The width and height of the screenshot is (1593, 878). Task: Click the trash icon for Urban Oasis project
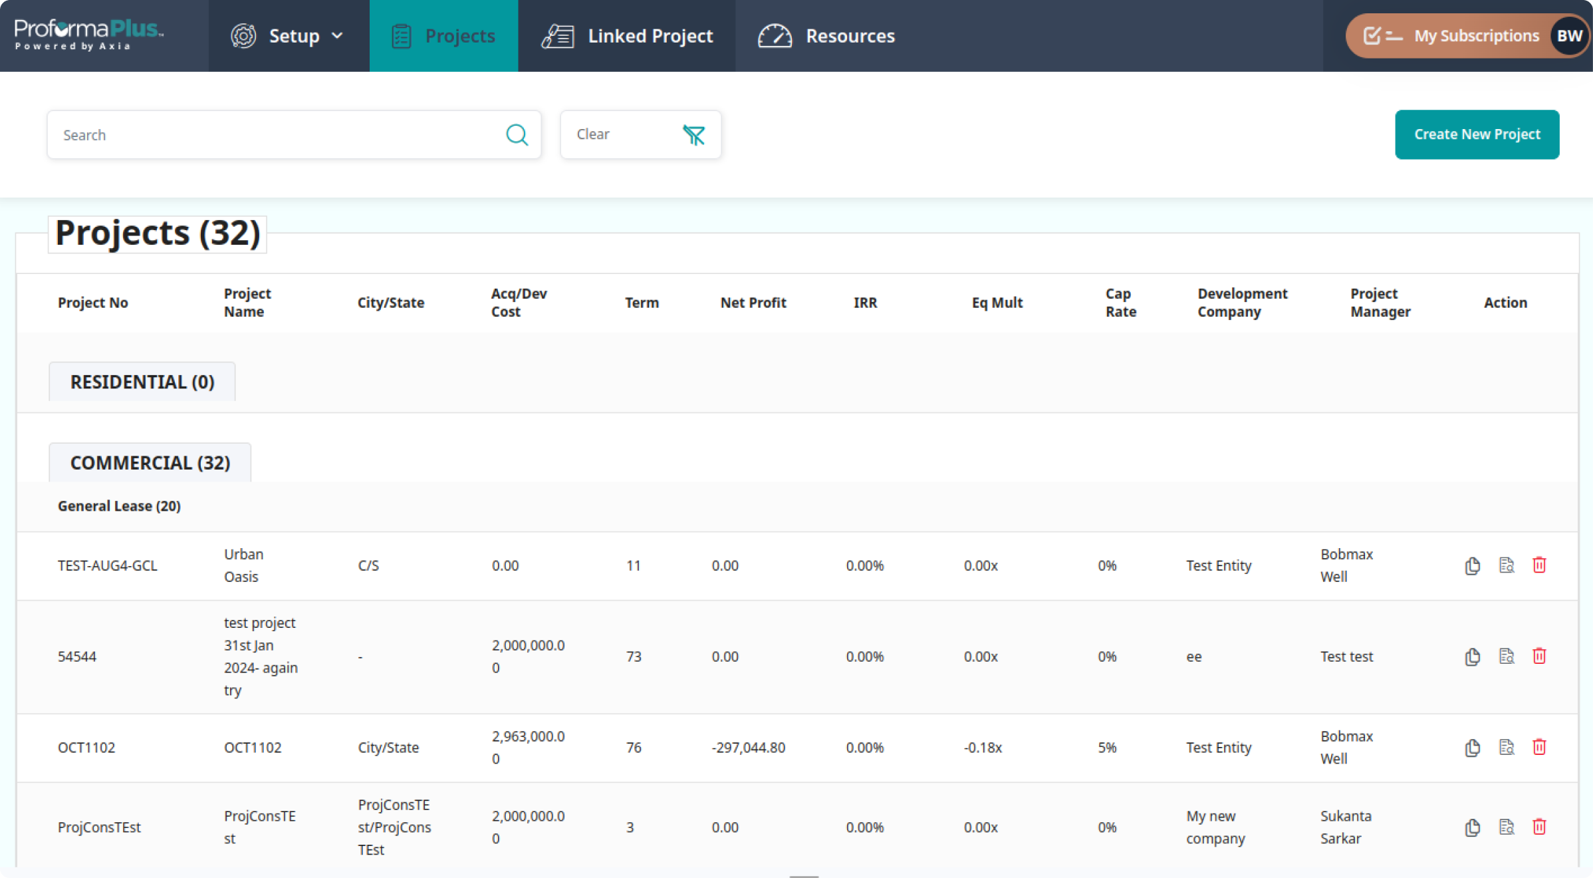[1539, 565]
